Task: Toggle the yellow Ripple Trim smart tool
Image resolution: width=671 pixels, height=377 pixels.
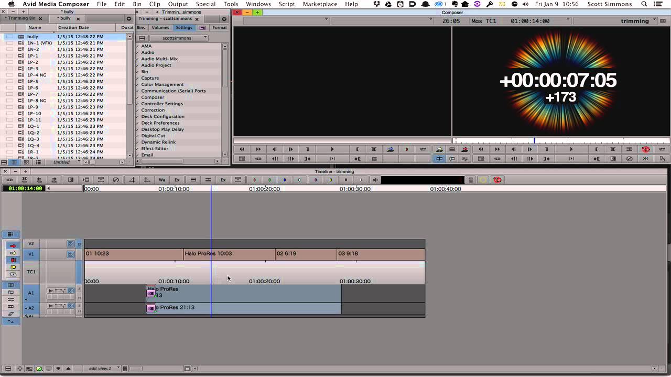Action: click(13, 267)
